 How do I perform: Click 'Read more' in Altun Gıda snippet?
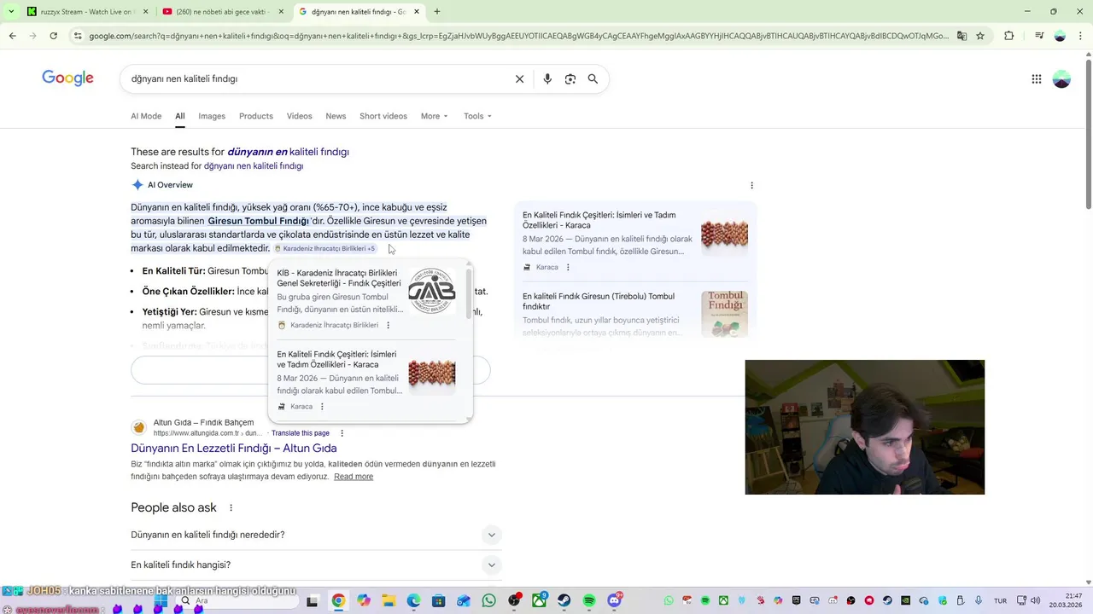354,477
